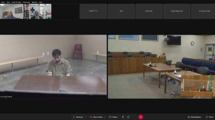Open the Audio & Video menu

tap(16, 2)
